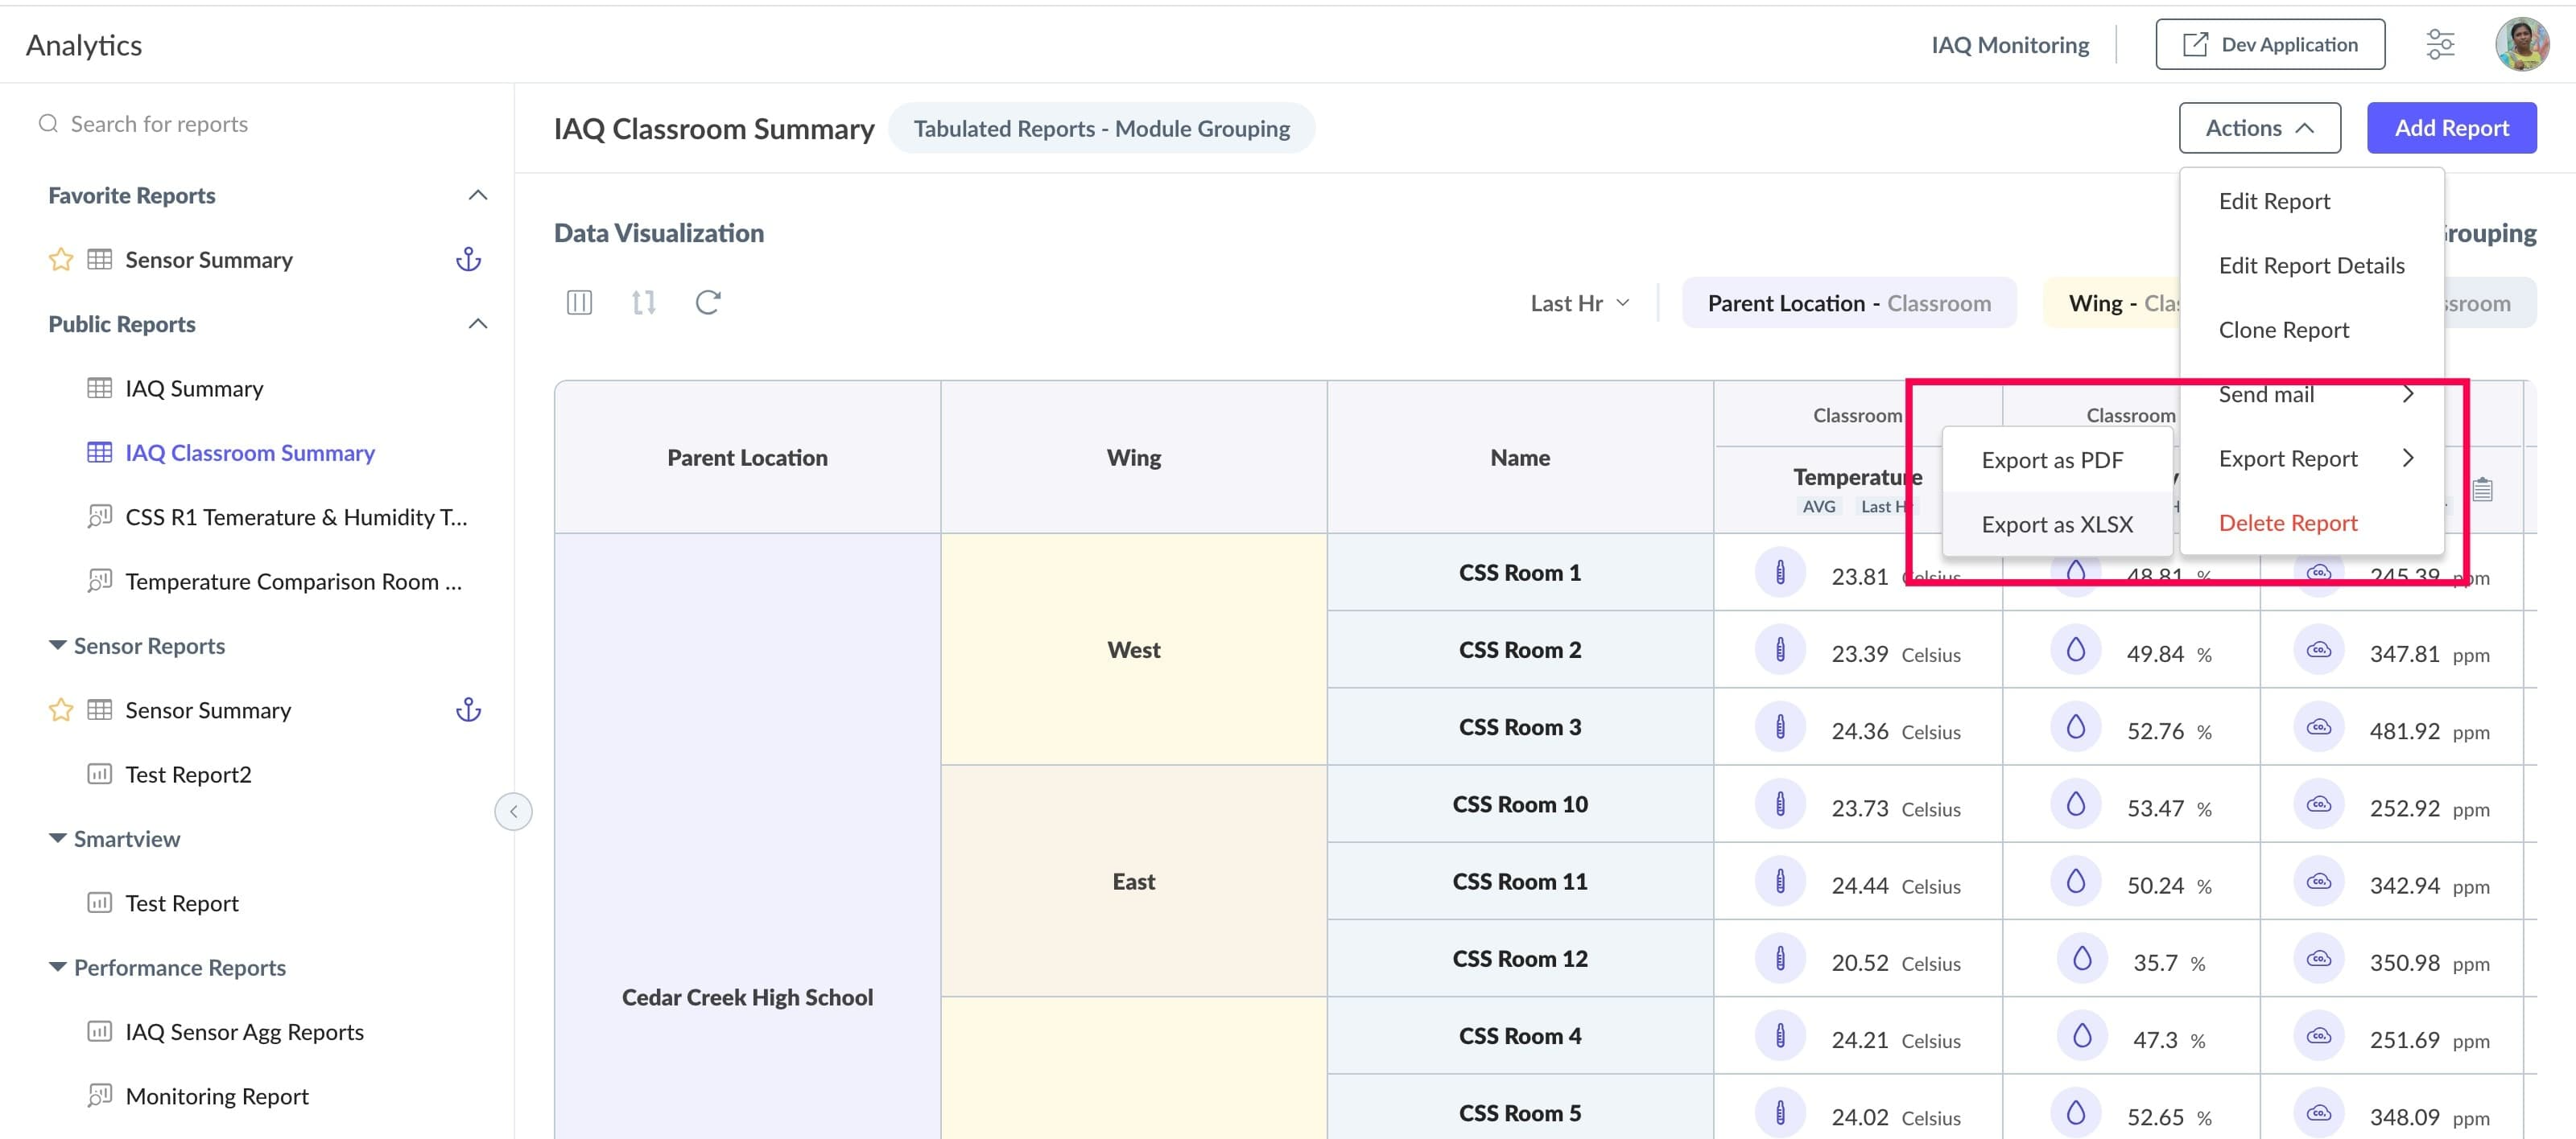
Task: Click the column settings icon
Action: 579,302
